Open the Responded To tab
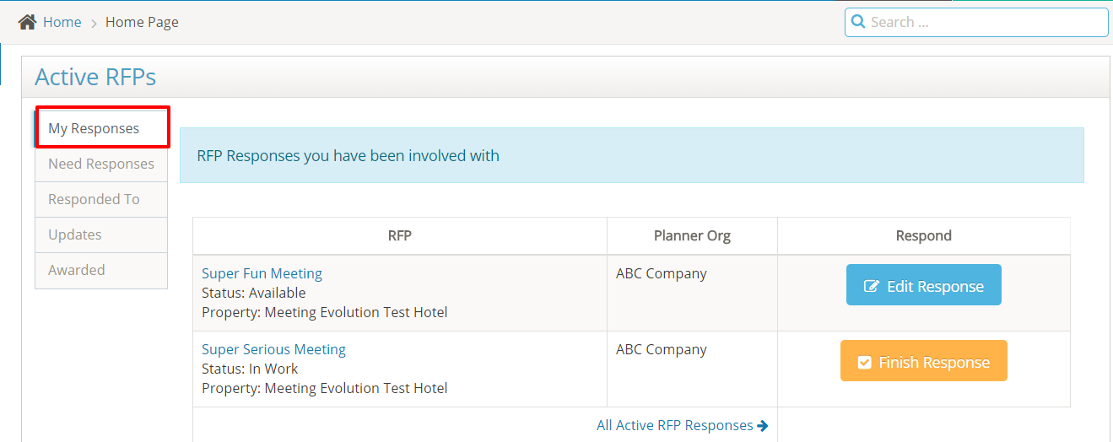The width and height of the screenshot is (1113, 442). [94, 200]
